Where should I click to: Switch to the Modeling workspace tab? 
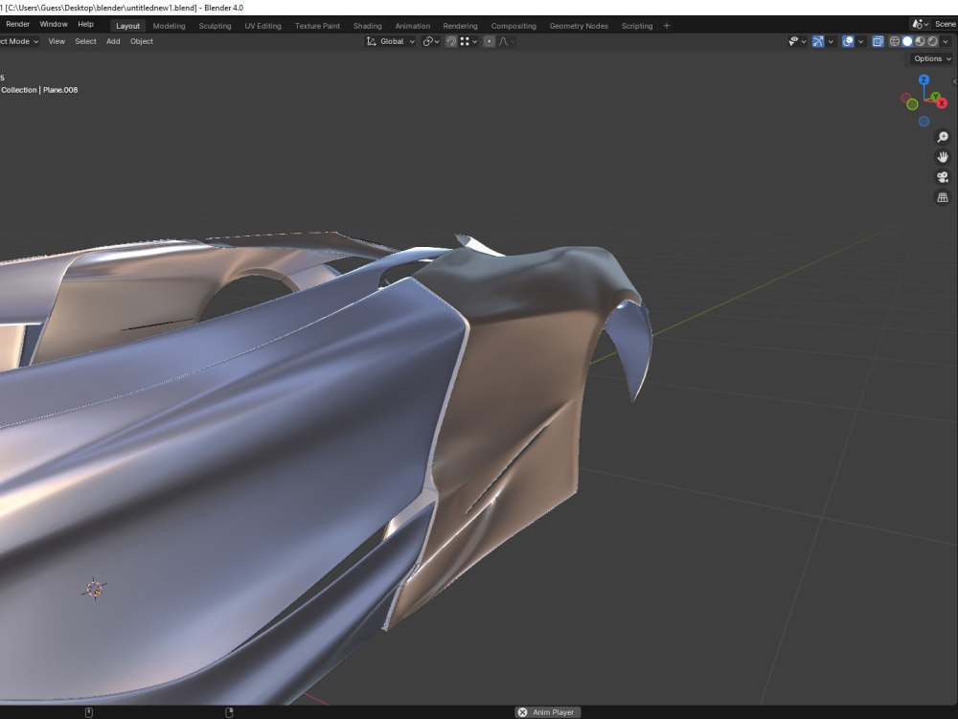point(170,26)
